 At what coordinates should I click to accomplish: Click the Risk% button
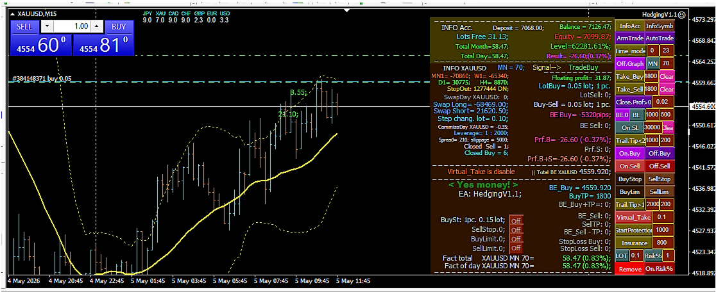pos(653,255)
